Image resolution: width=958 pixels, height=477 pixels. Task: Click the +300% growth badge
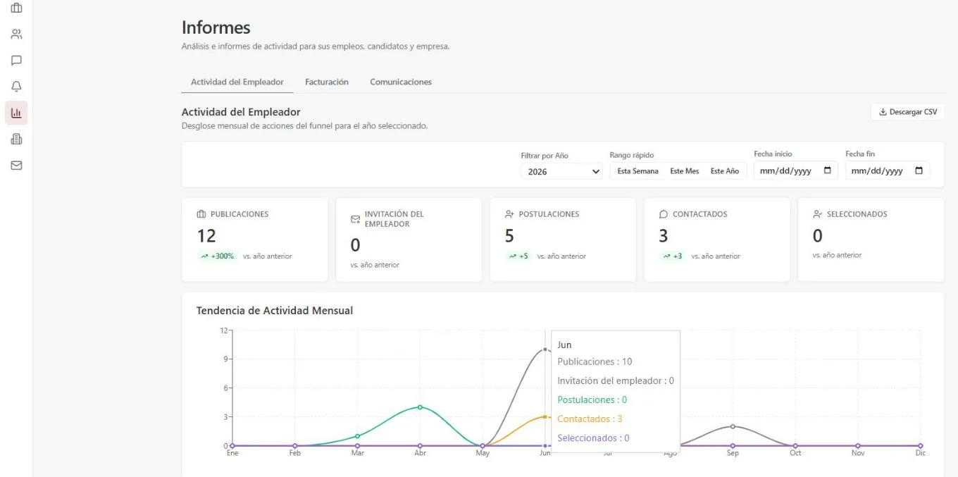pos(217,256)
